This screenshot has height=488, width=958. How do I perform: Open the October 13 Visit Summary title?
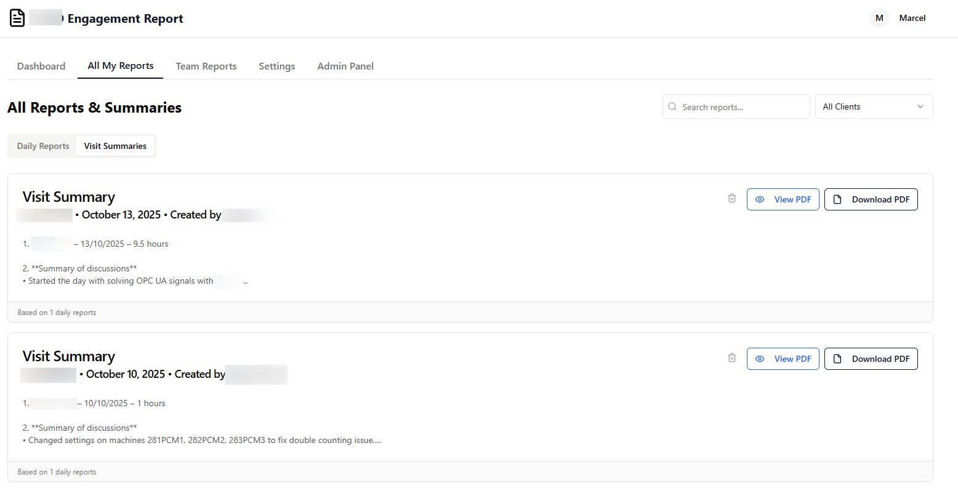69,197
